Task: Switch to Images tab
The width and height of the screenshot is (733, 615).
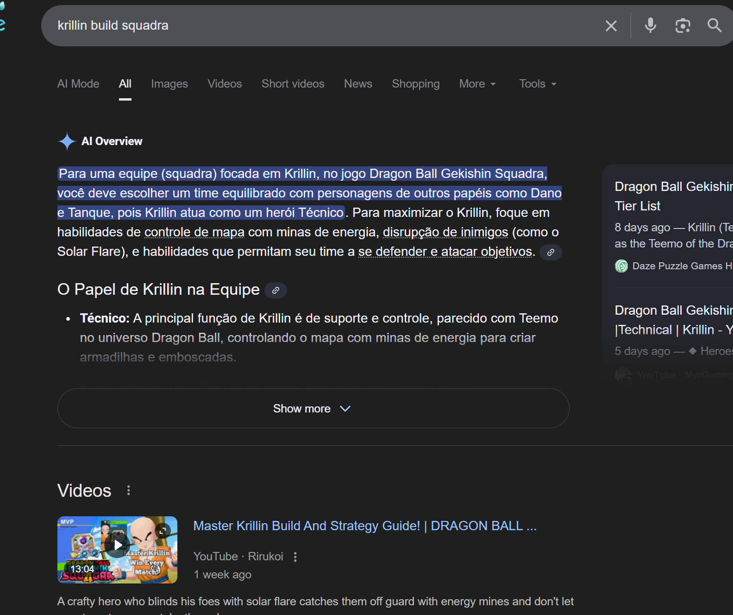Action: (169, 84)
